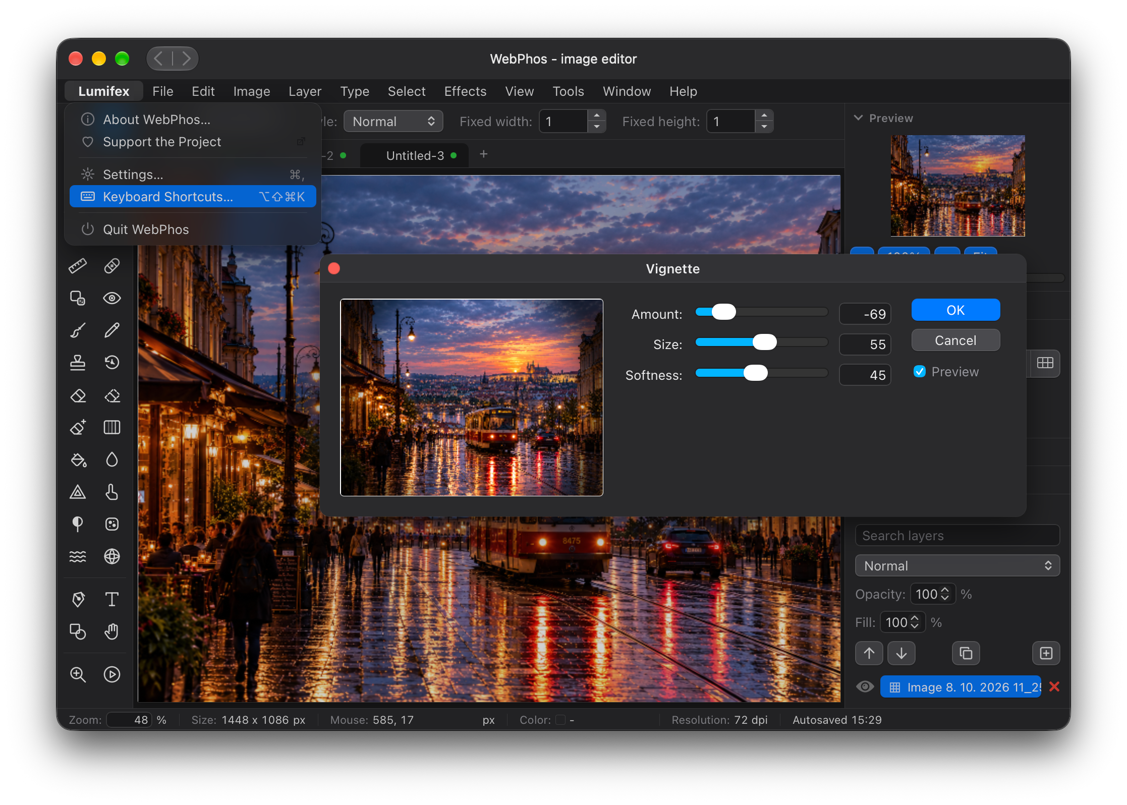Increase Fixed width stepper value
The height and width of the screenshot is (805, 1127).
point(596,116)
